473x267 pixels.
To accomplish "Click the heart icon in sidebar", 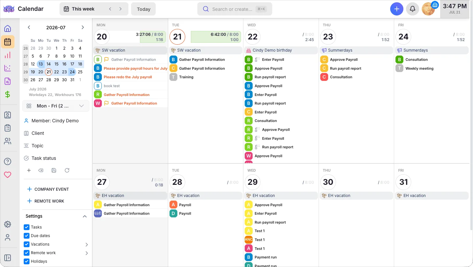I will [x=8, y=175].
